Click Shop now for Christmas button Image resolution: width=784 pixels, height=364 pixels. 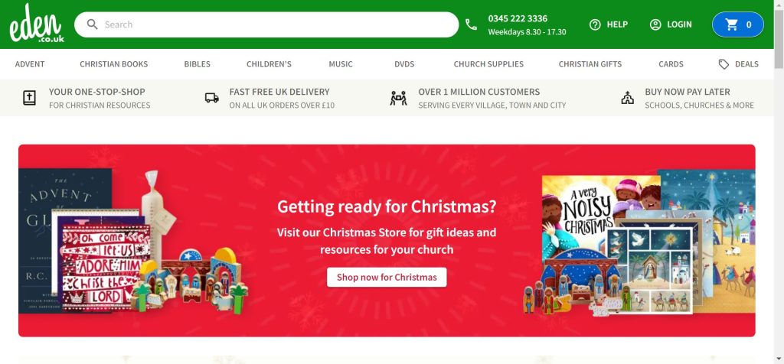tap(387, 277)
